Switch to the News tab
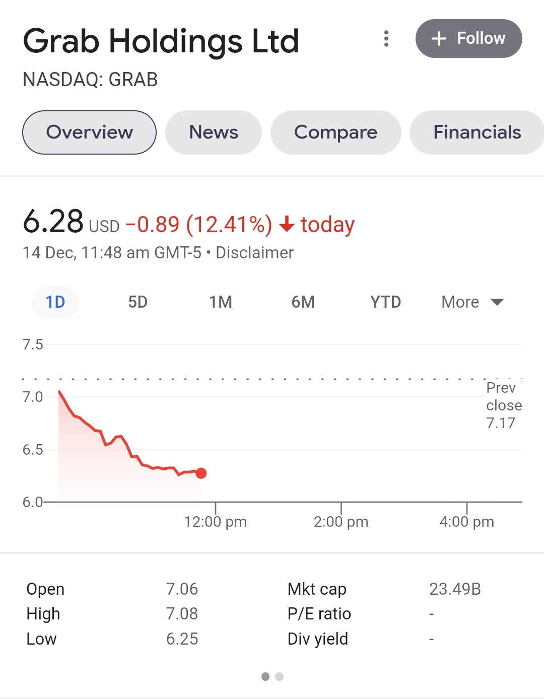Image resolution: width=544 pixels, height=699 pixels. tap(214, 132)
